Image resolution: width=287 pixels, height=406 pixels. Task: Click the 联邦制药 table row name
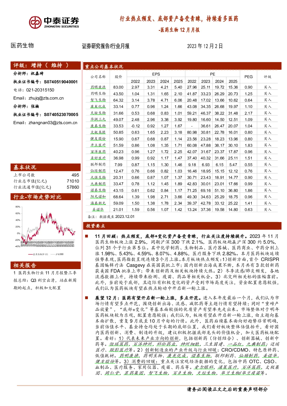(x=98, y=164)
